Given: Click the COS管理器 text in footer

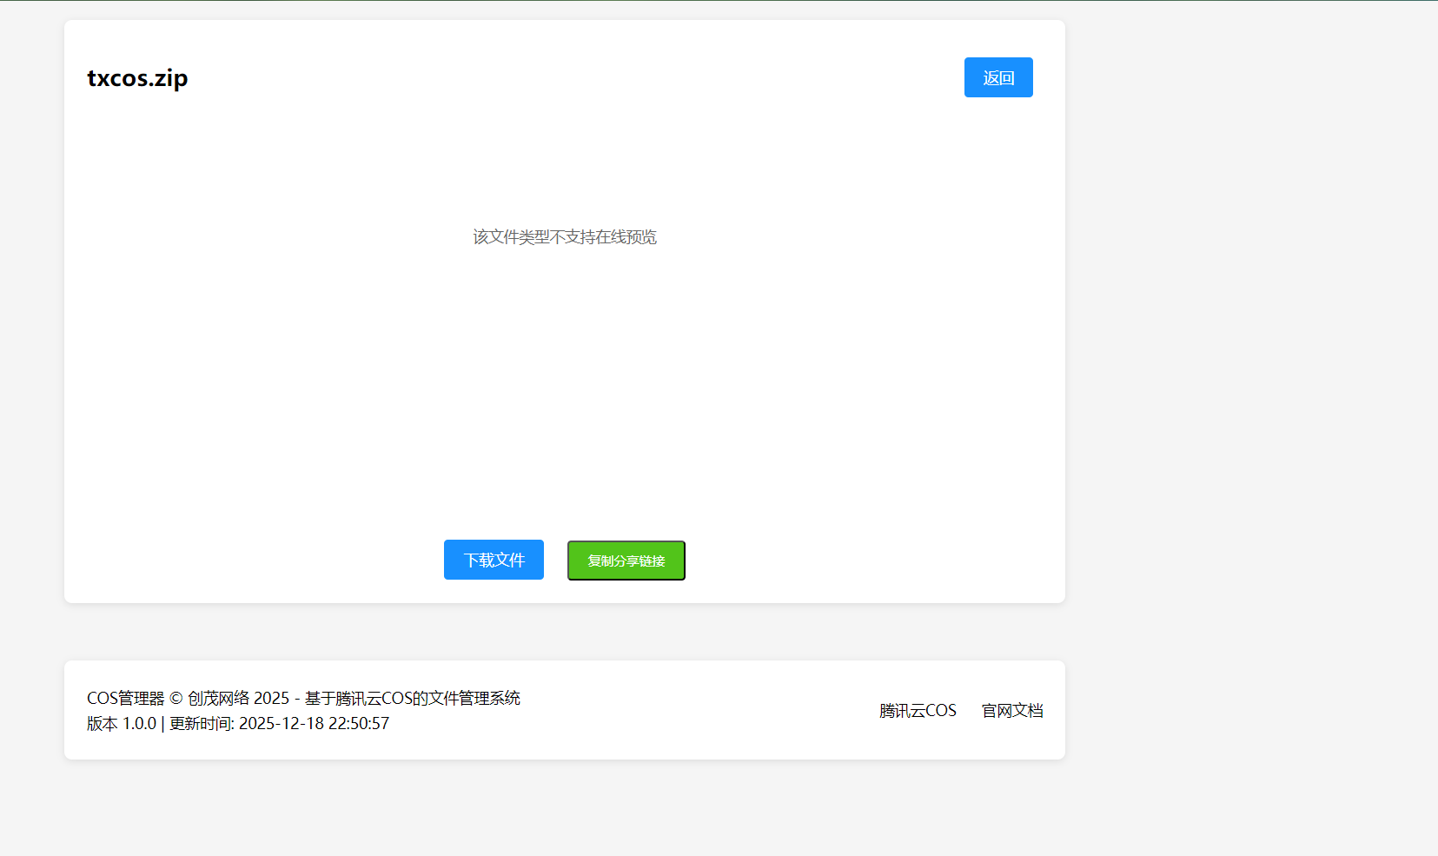Looking at the screenshot, I should (125, 699).
